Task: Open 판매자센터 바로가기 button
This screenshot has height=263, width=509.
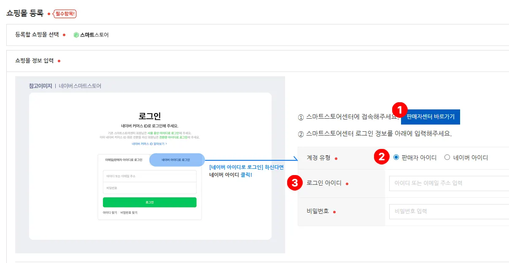Action: [x=431, y=117]
